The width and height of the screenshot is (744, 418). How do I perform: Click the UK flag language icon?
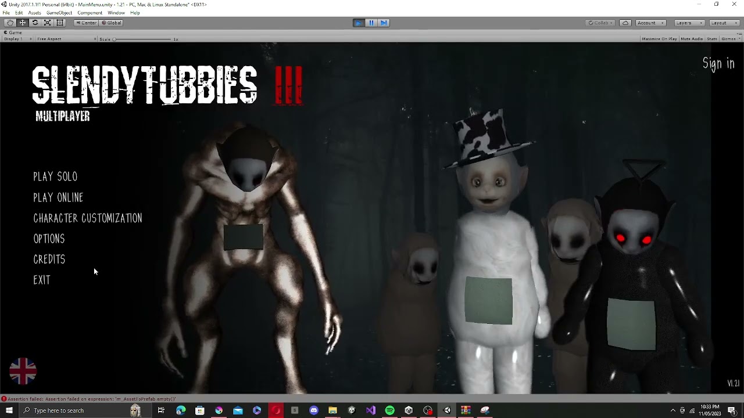pyautogui.click(x=23, y=371)
